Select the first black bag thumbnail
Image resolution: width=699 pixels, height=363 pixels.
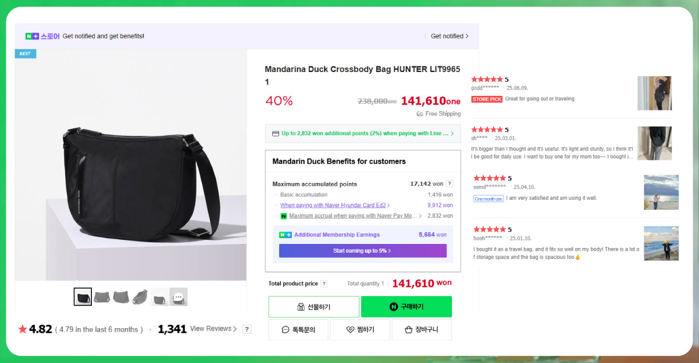(x=83, y=296)
